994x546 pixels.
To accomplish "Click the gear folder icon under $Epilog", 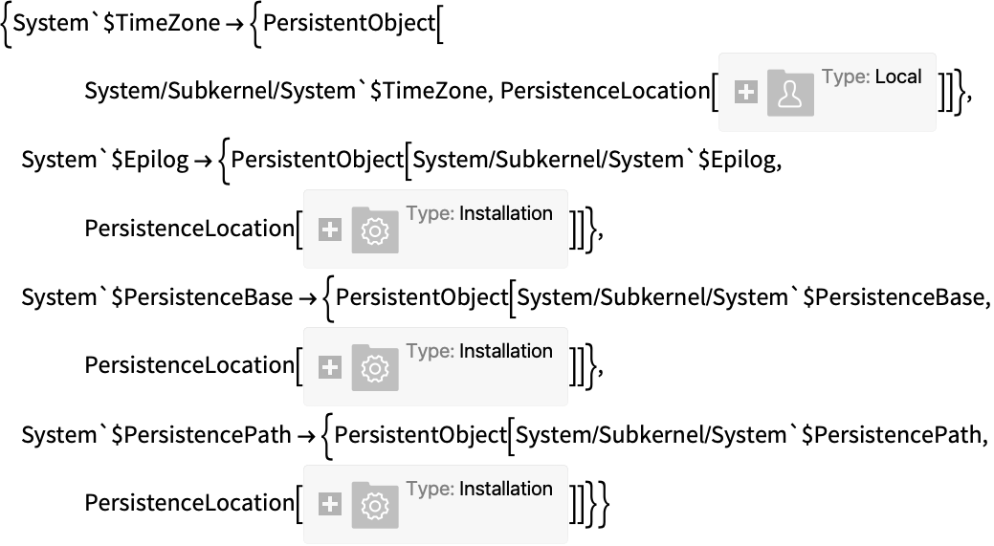I will click(375, 229).
